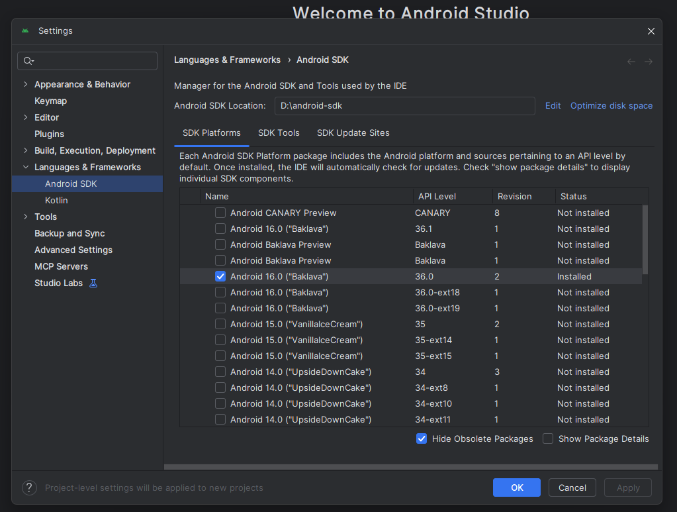Image resolution: width=677 pixels, height=512 pixels.
Task: Check Android 15.0 VanillaIceCream API 35 checkbox
Action: pyautogui.click(x=220, y=324)
